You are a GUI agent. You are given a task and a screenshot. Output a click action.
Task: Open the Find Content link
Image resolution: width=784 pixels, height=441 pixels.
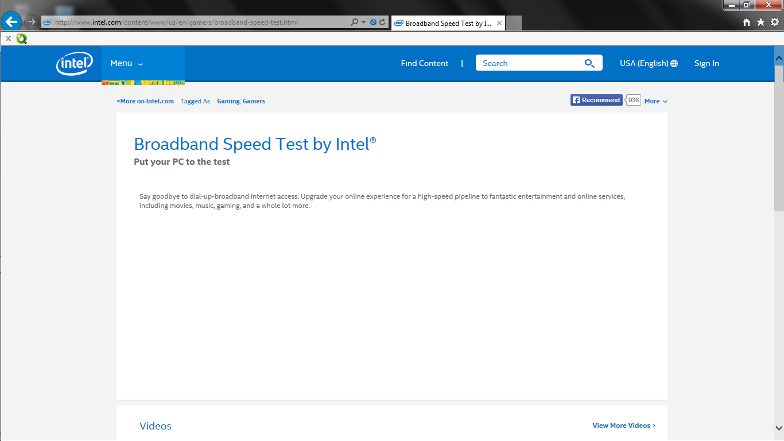click(x=425, y=63)
